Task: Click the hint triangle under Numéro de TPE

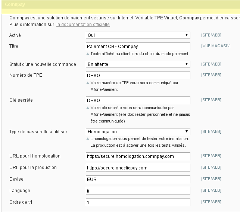Action: coord(88,83)
